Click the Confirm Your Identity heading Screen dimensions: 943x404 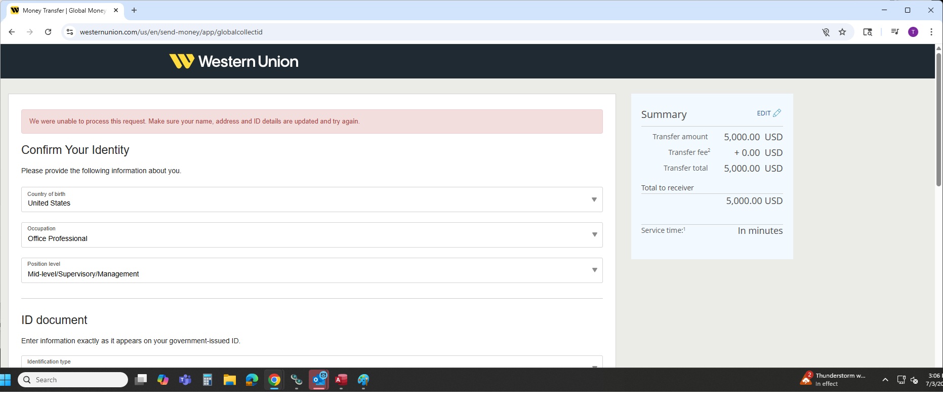coord(75,150)
